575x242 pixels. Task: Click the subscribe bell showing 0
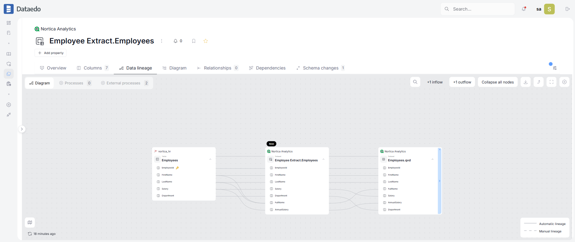click(178, 41)
